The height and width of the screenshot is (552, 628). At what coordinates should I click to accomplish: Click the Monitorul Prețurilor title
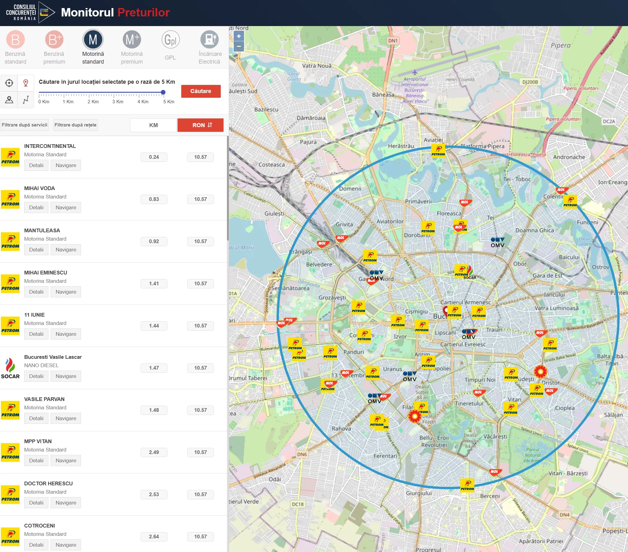tap(115, 12)
